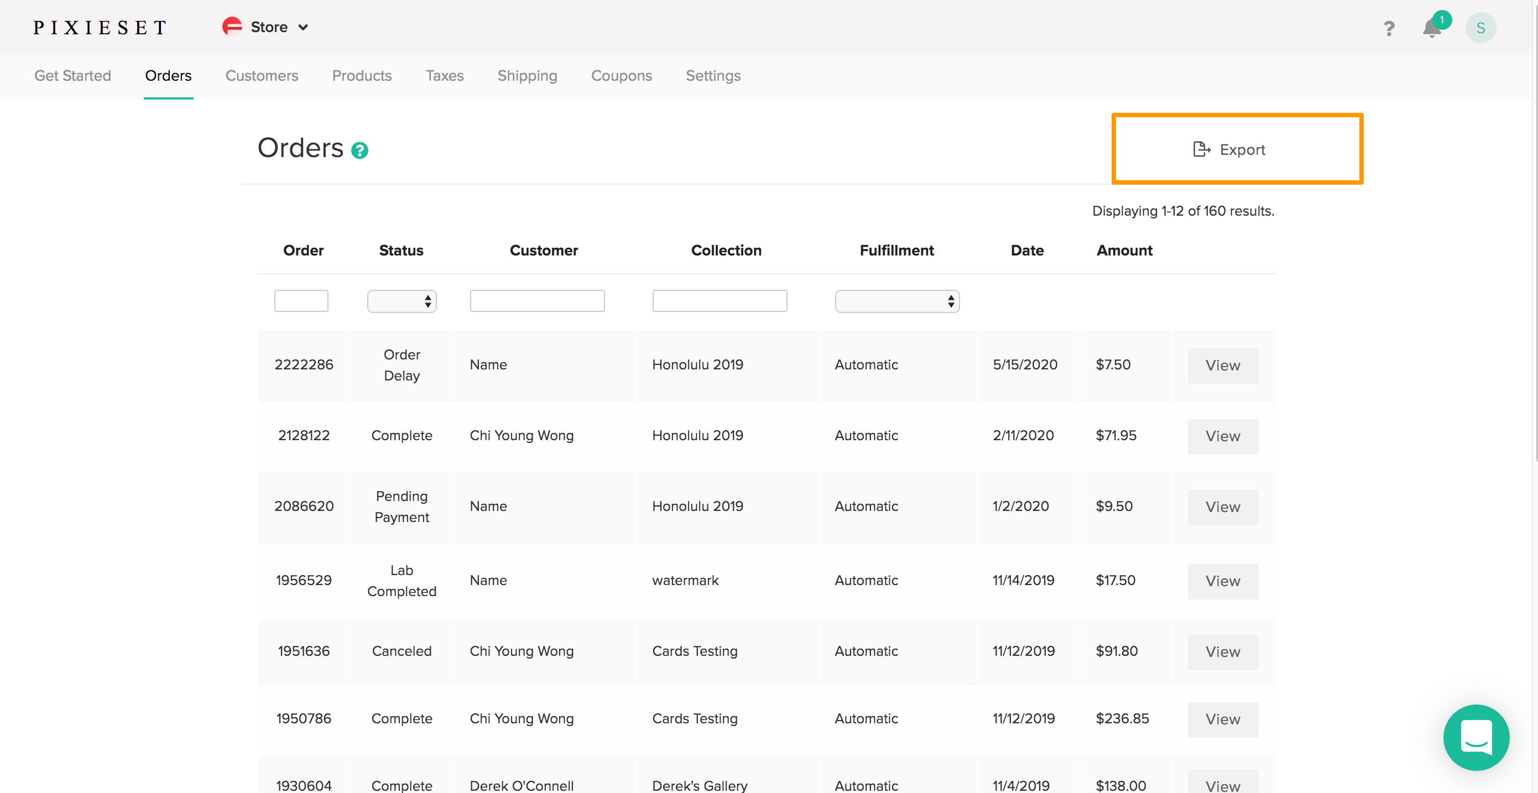Sort by the Status column header
The height and width of the screenshot is (793, 1538).
coord(401,250)
